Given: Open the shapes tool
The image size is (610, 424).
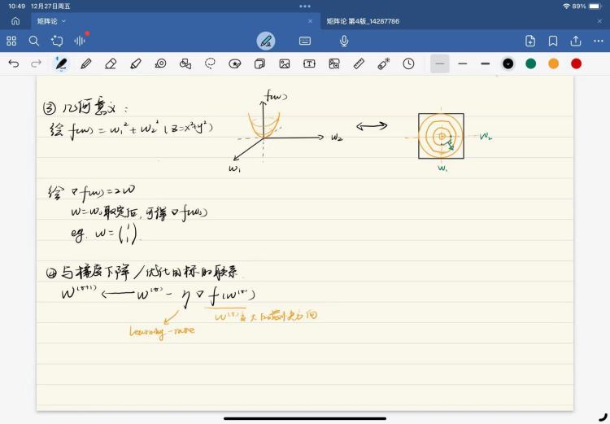Looking at the screenshot, I should (x=185, y=63).
